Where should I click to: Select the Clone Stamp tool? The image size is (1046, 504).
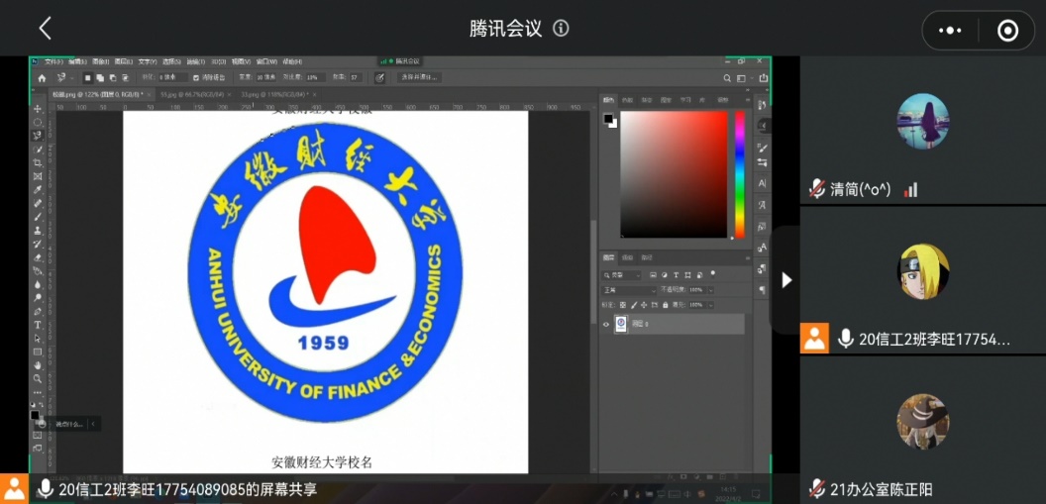pyautogui.click(x=38, y=231)
